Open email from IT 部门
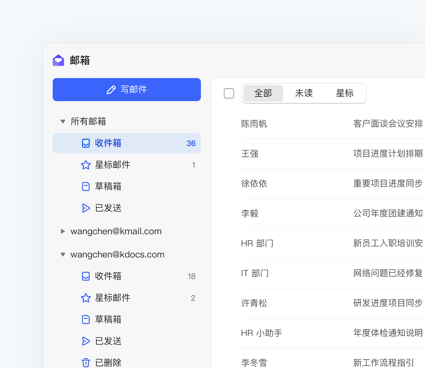425x368 pixels. coord(255,273)
